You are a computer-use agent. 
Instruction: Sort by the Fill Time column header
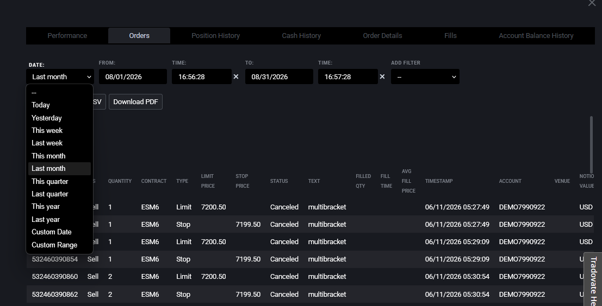[386, 181]
